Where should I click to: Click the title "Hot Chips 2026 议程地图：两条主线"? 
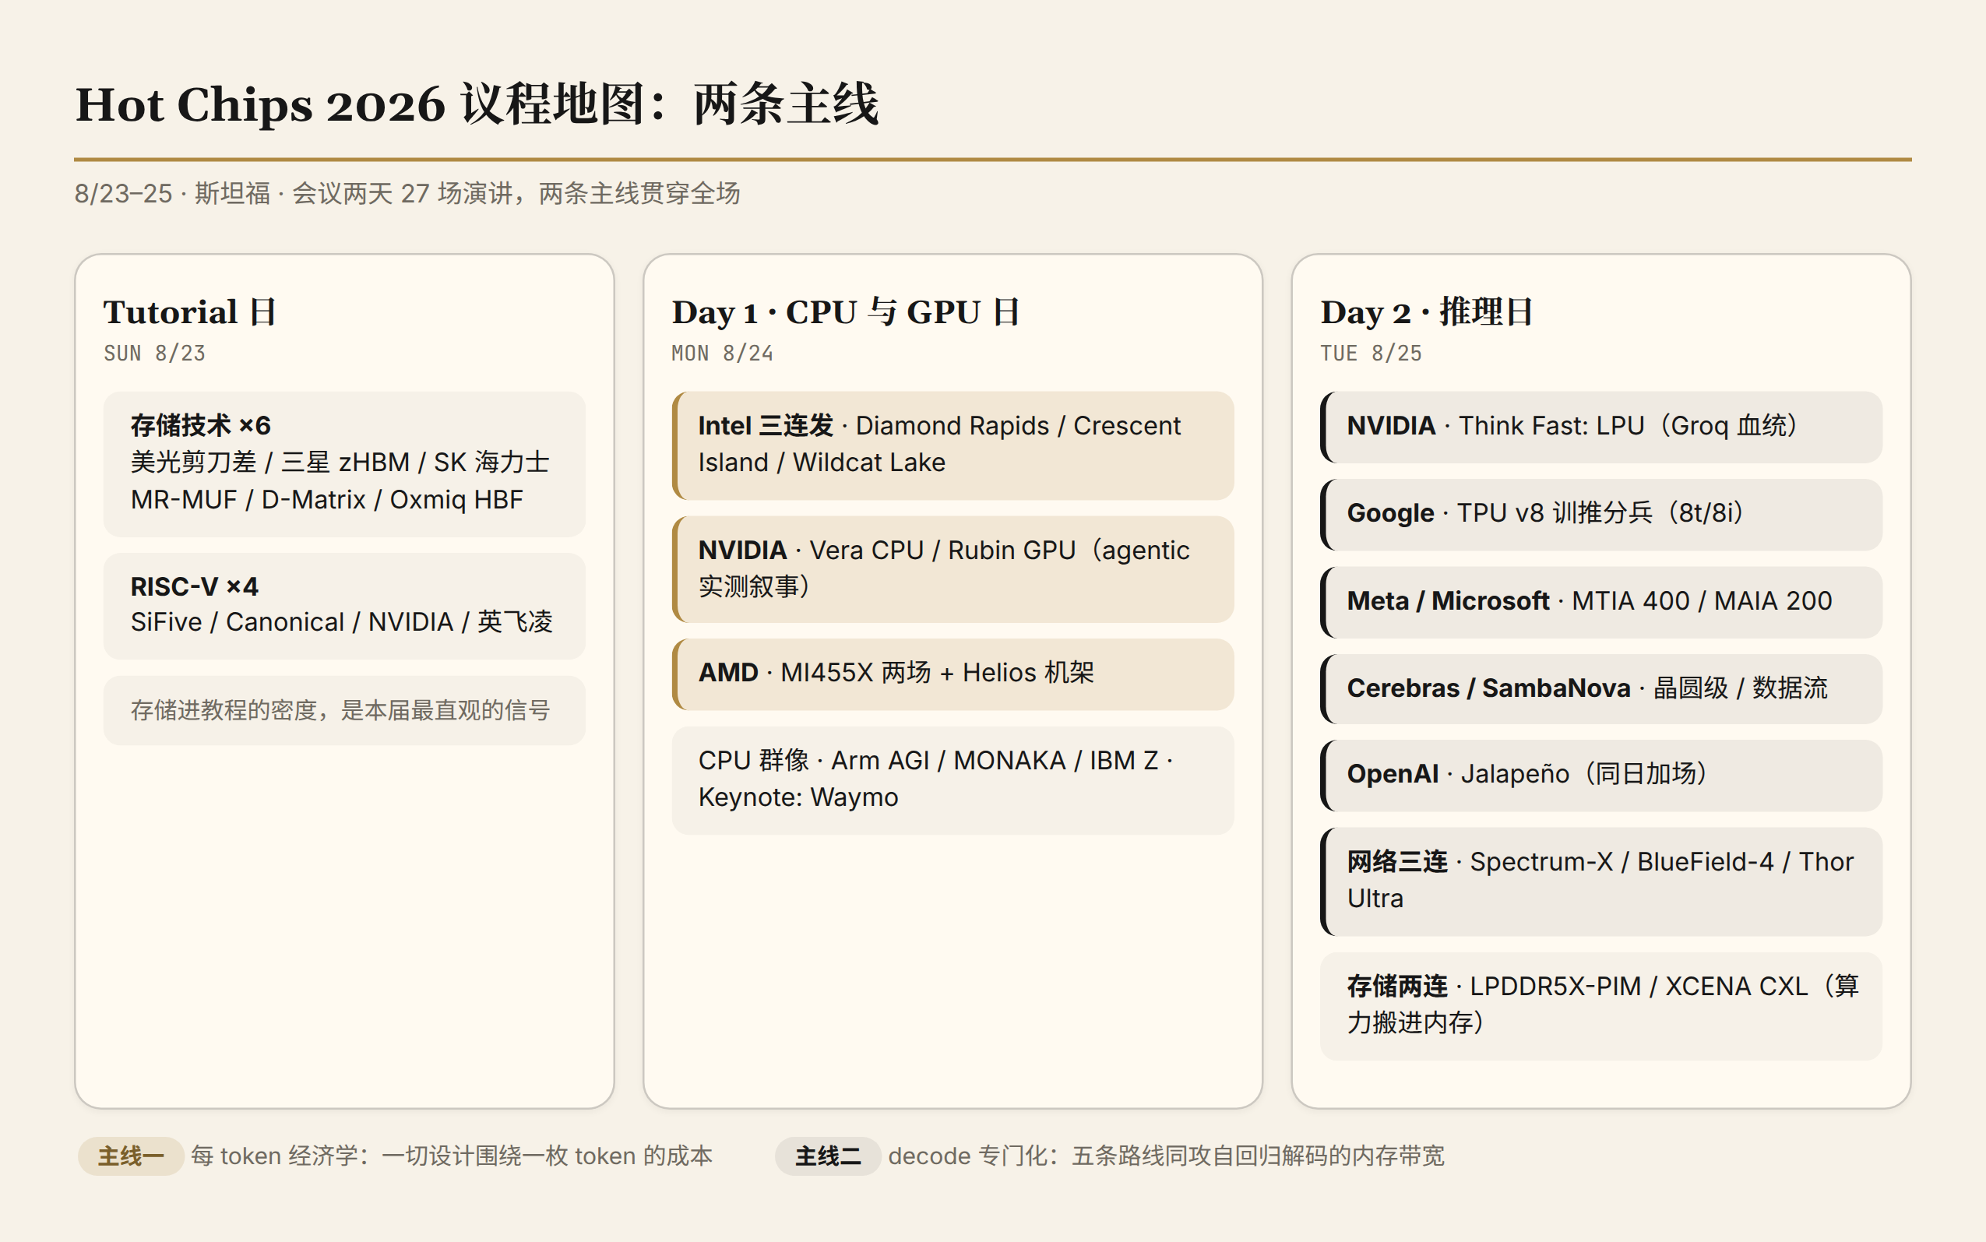[x=477, y=104]
